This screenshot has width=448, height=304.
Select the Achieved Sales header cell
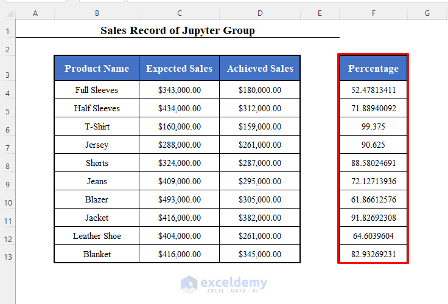260,69
